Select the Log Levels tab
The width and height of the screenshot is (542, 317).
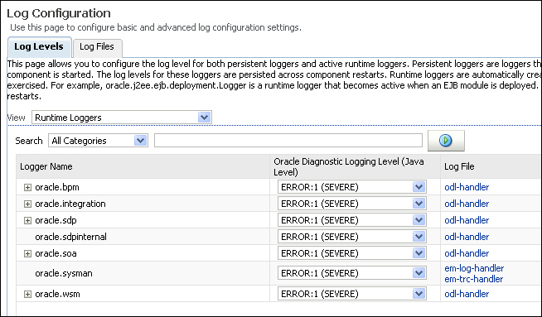tap(39, 46)
